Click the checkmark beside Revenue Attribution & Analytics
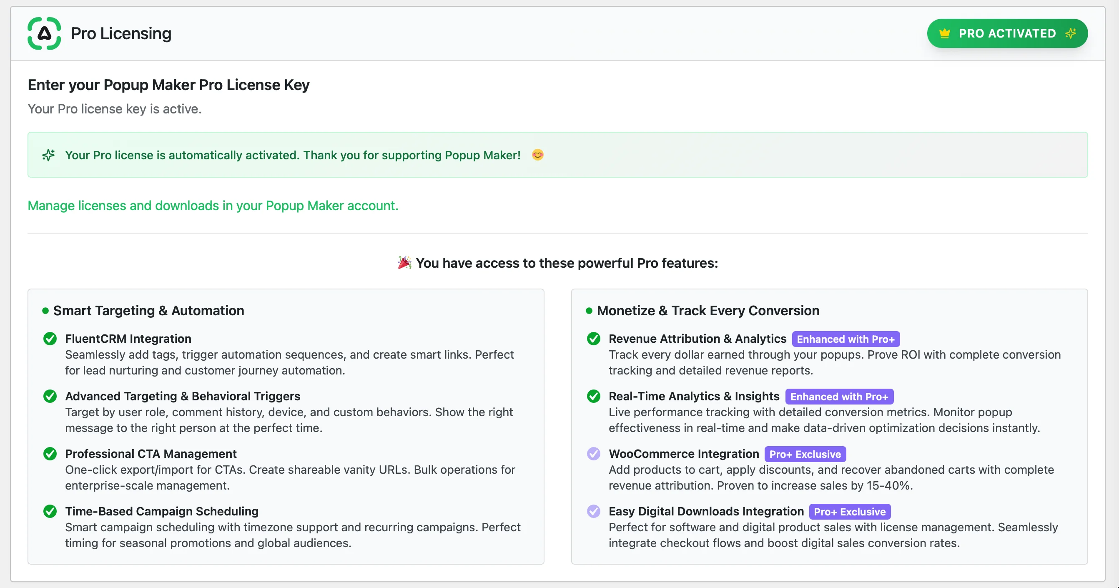 click(593, 339)
